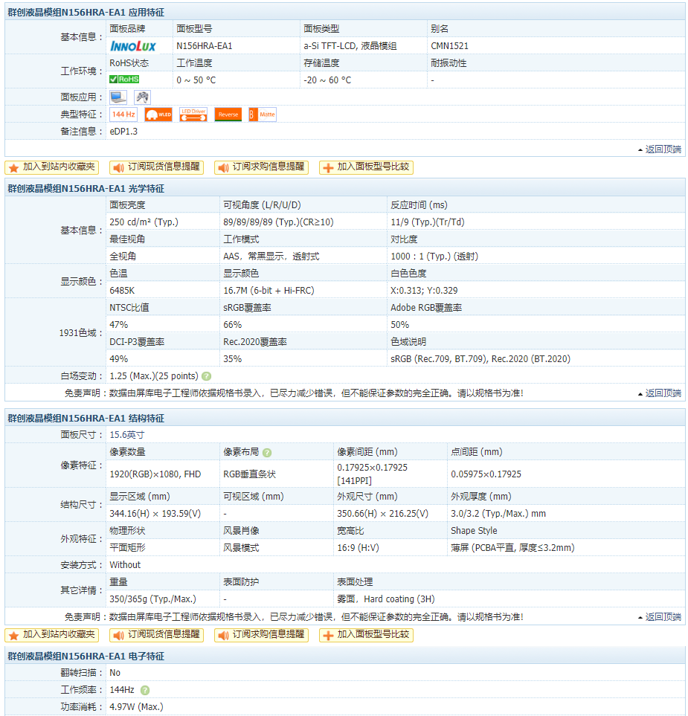Click the 群创液晶模组N156HRA-EA1 光学特征 section header
The width and height of the screenshot is (688, 716).
pyautogui.click(x=86, y=189)
